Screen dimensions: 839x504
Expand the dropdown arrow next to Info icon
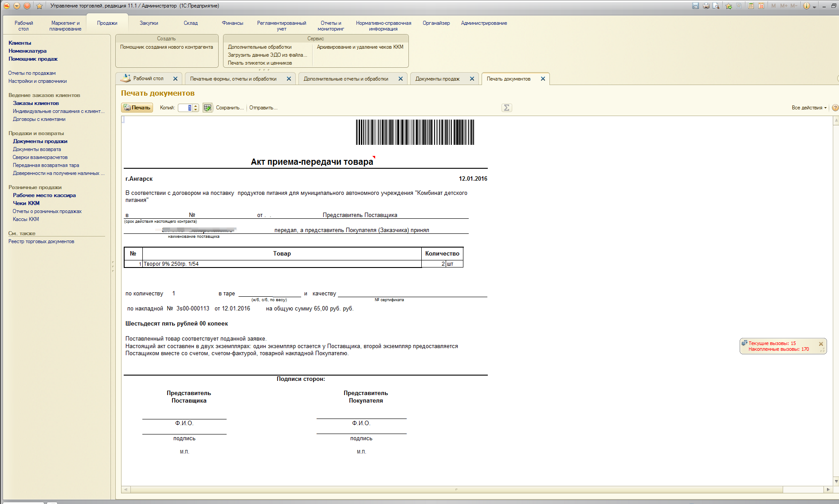click(x=814, y=7)
